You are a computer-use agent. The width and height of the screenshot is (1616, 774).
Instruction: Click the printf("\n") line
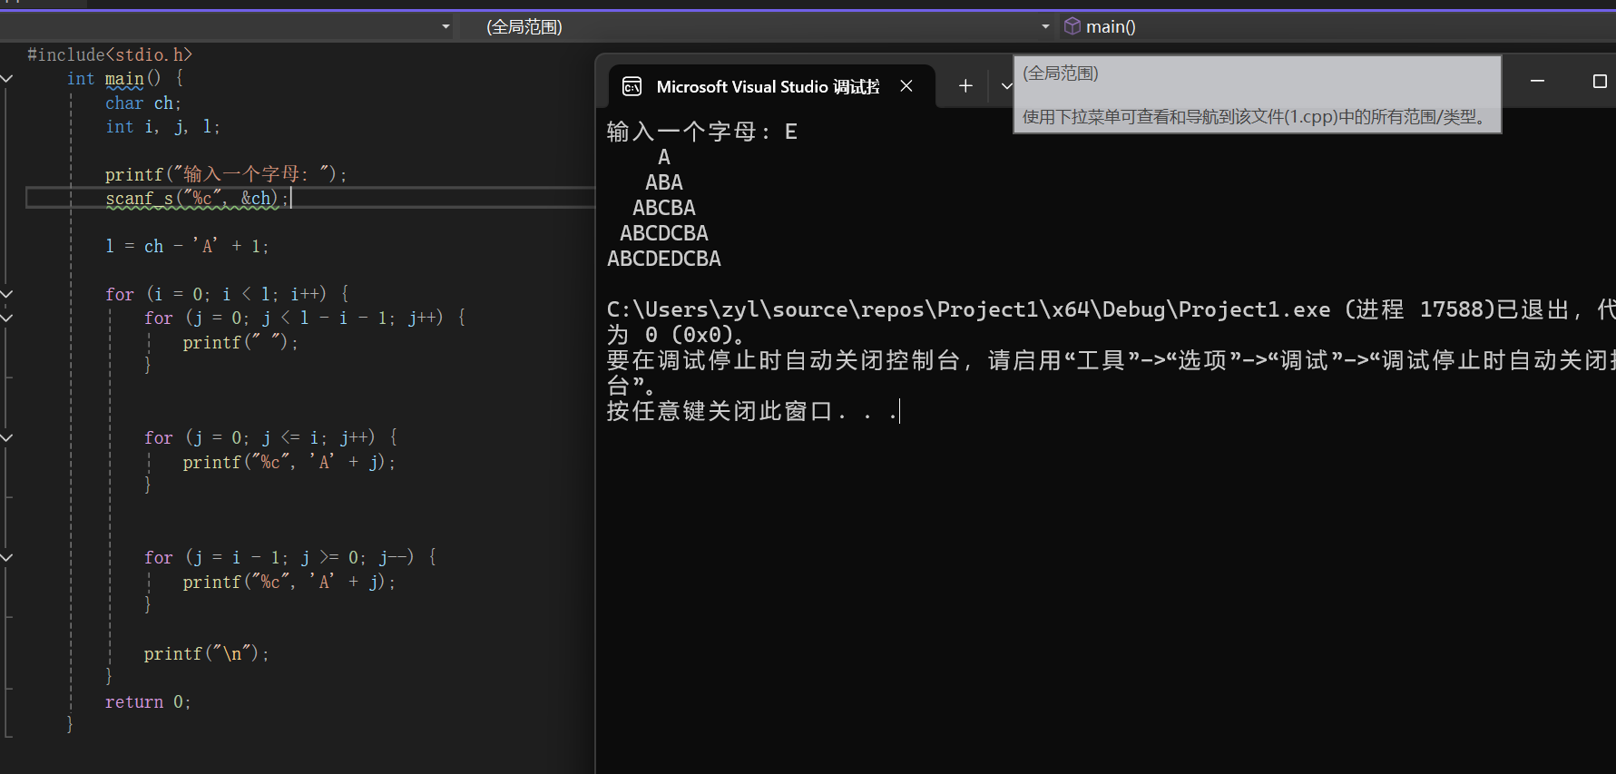coord(206,653)
